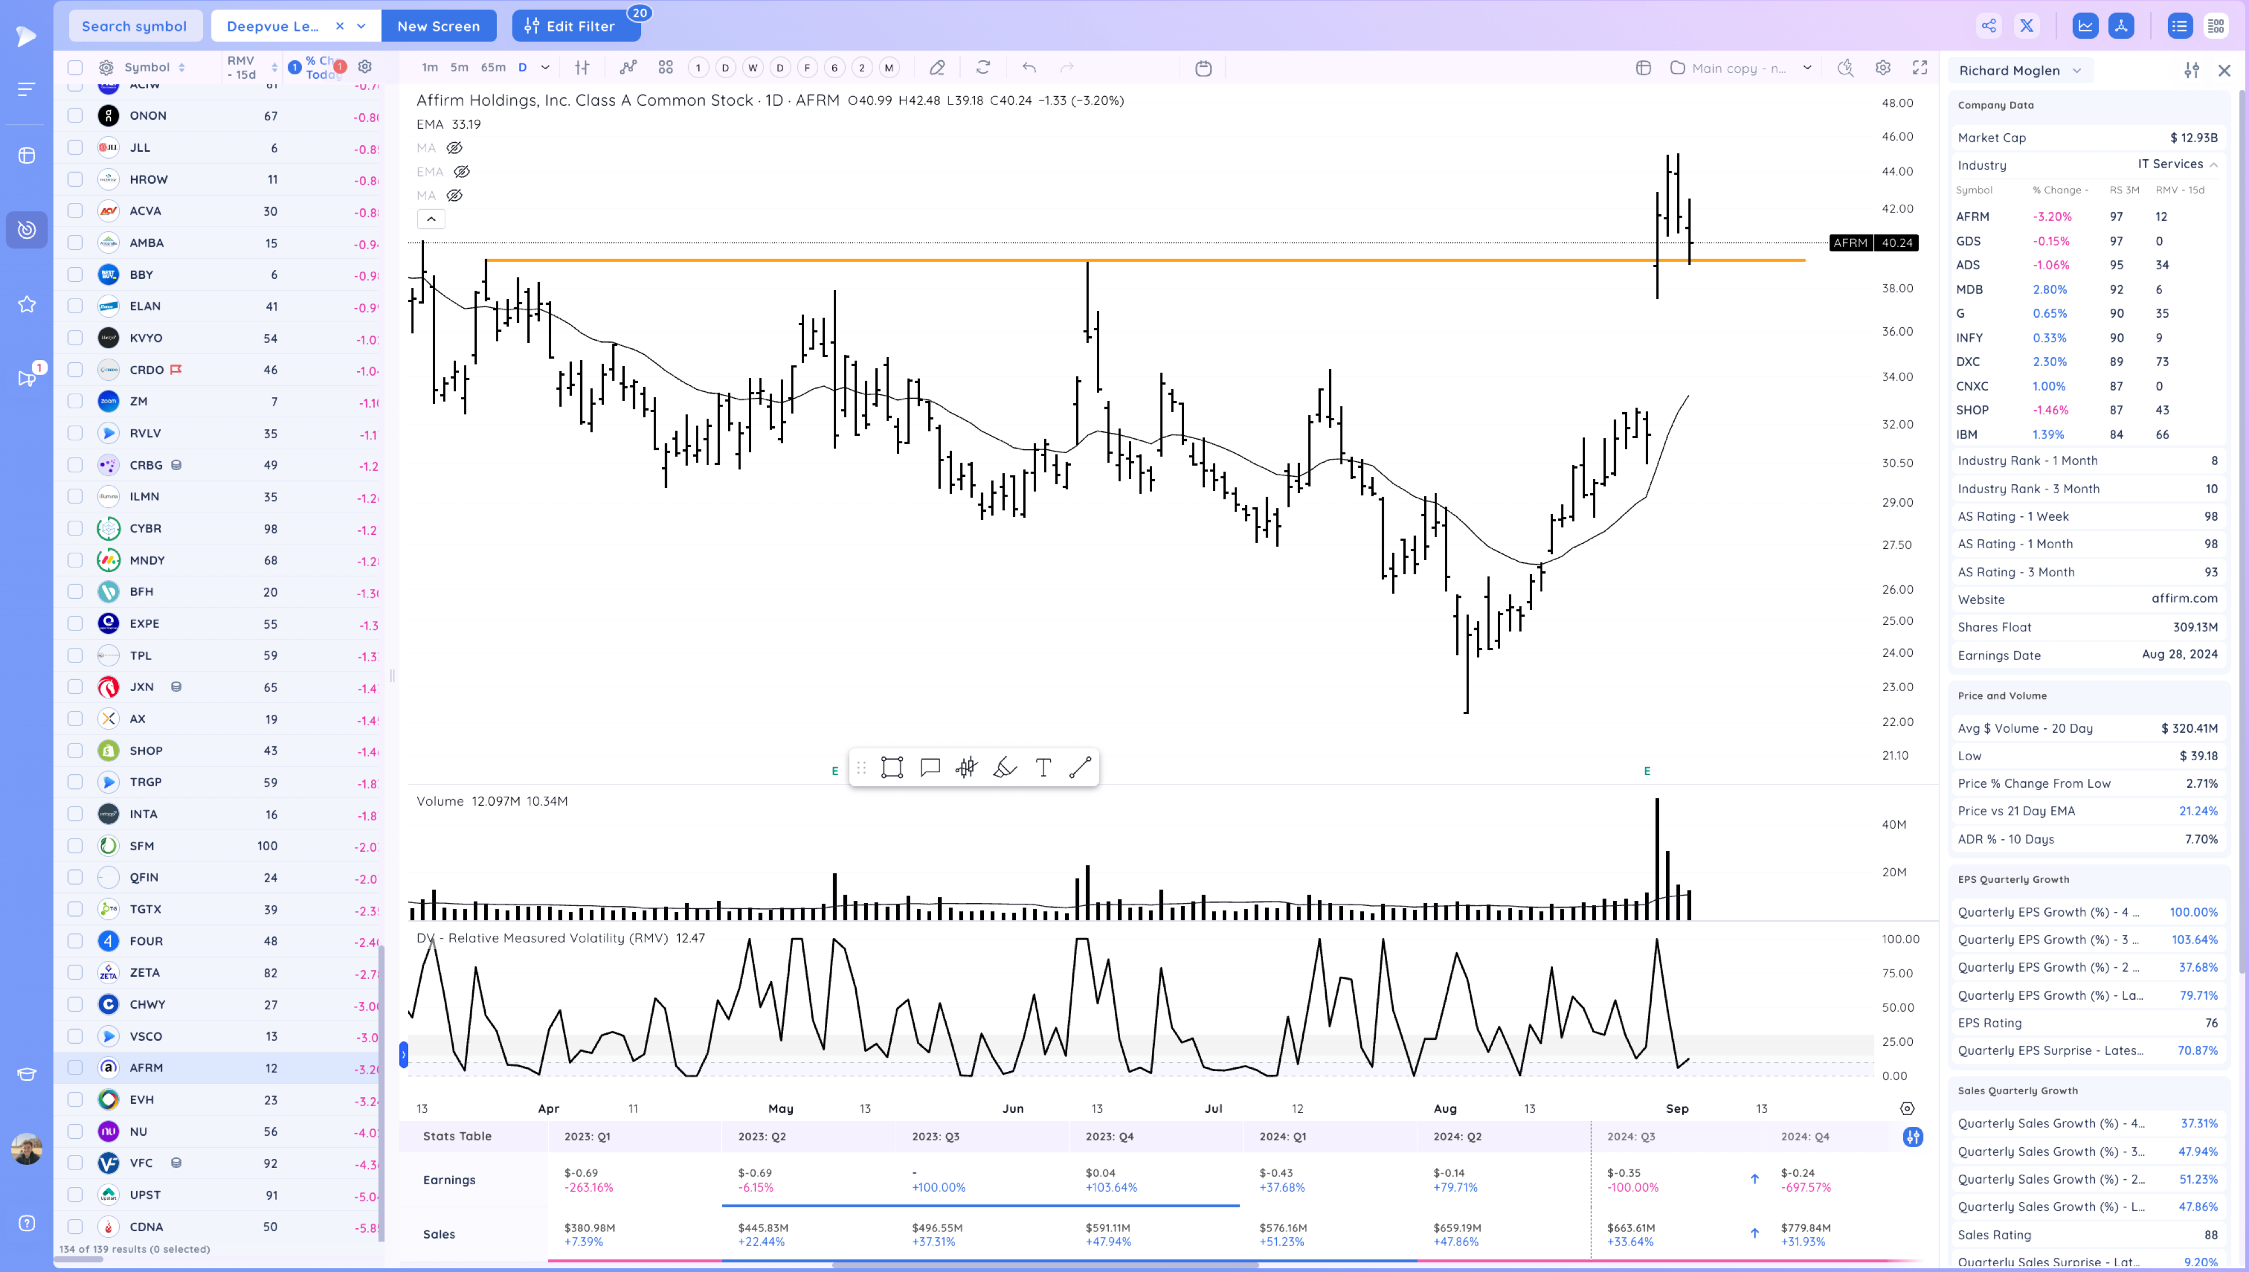Viewport: 2249px width, 1272px height.
Task: Open the earnings calendar icon on toolbar
Action: pyautogui.click(x=1204, y=67)
